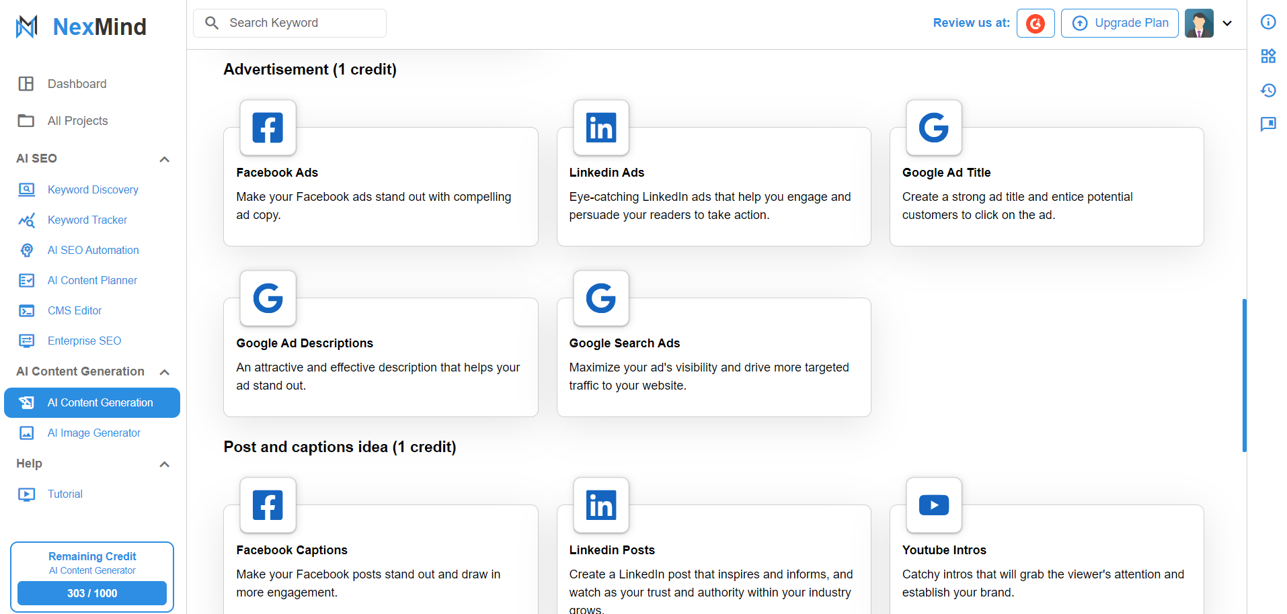This screenshot has height=614, width=1287.
Task: Open the Linkedin Posts card title
Action: (612, 550)
